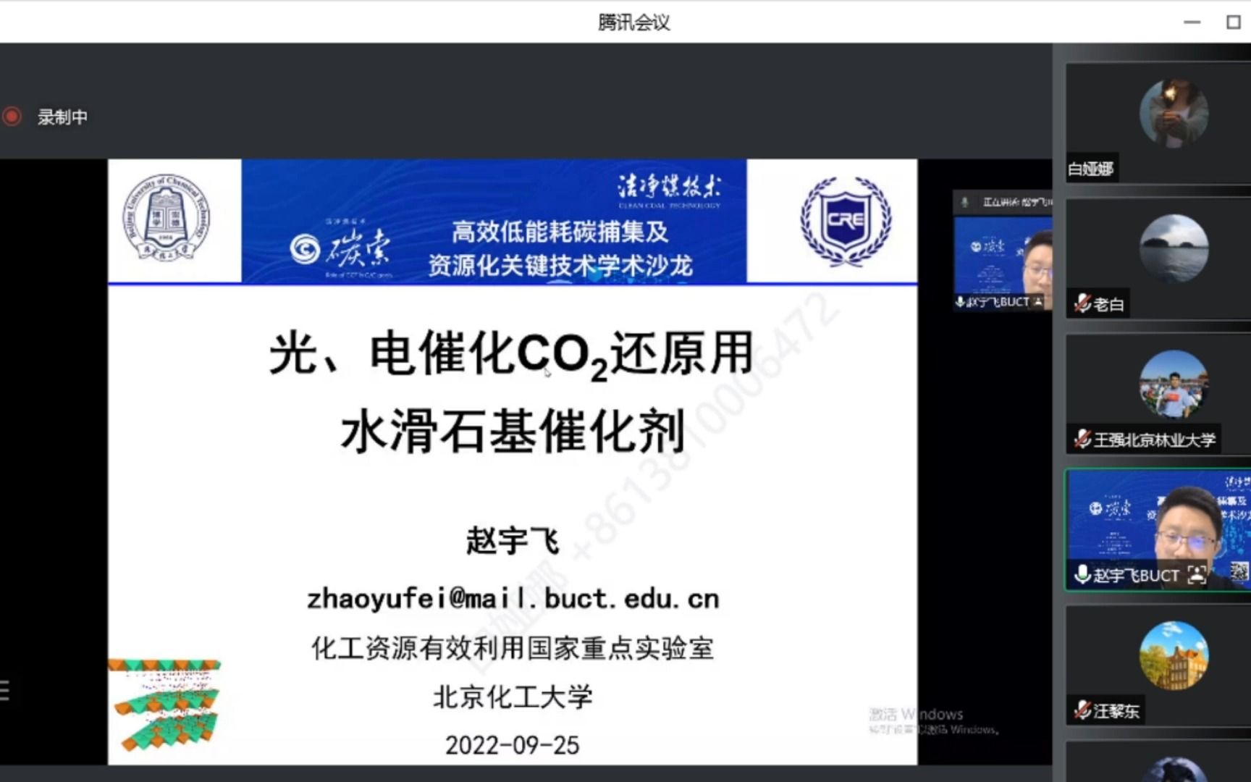
Task: Click the 高效低能耗碳捕集及 banner heading
Action: tap(560, 232)
